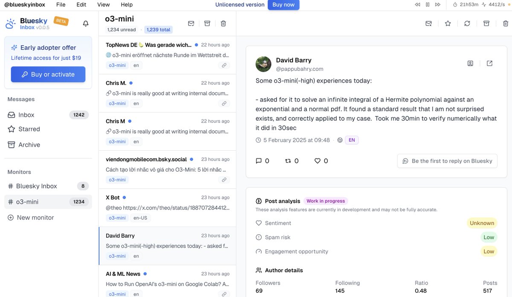Image resolution: width=512 pixels, height=297 pixels.
Task: Archive the entire o3-mini monitor list
Action: (x=207, y=23)
